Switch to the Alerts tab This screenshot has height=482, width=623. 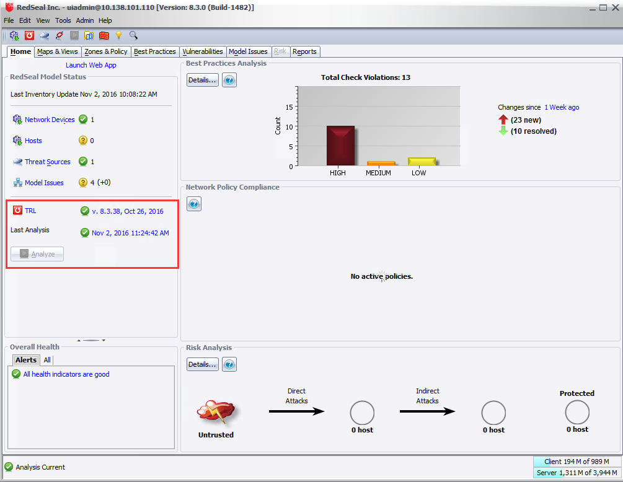[25, 360]
